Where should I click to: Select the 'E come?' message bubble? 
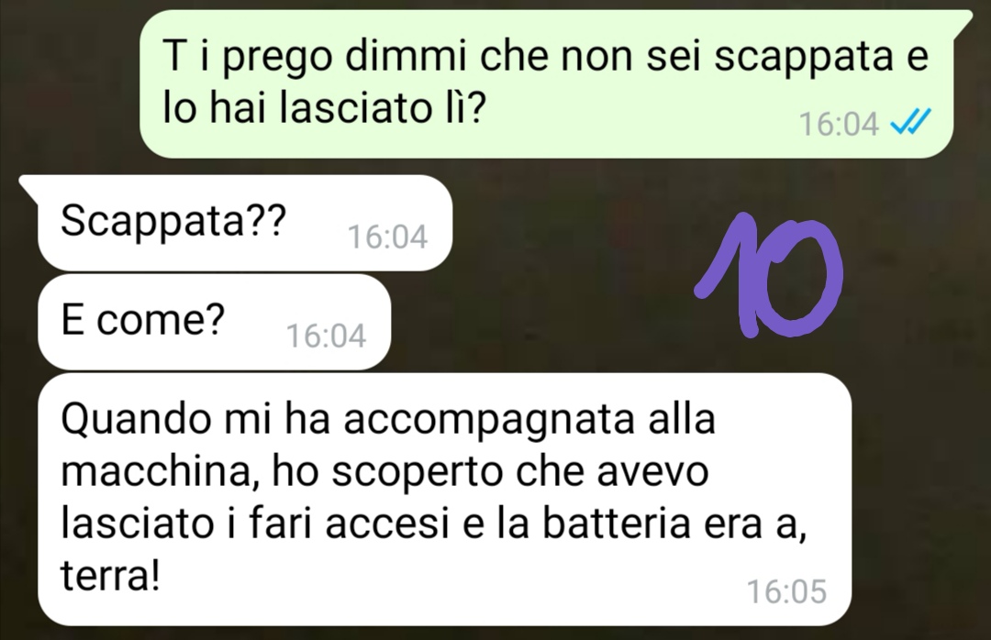pyautogui.click(x=214, y=322)
